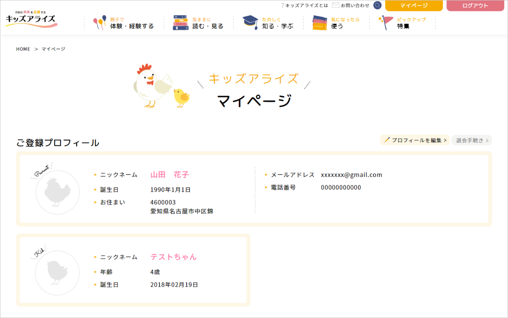Click the kid profile chick avatar

coord(57,273)
